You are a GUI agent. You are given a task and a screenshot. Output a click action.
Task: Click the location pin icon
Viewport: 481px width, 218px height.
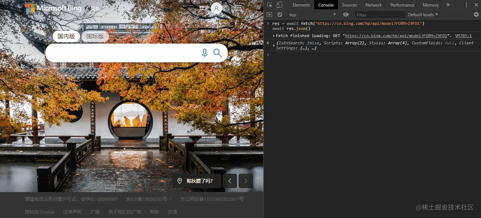[x=180, y=181]
